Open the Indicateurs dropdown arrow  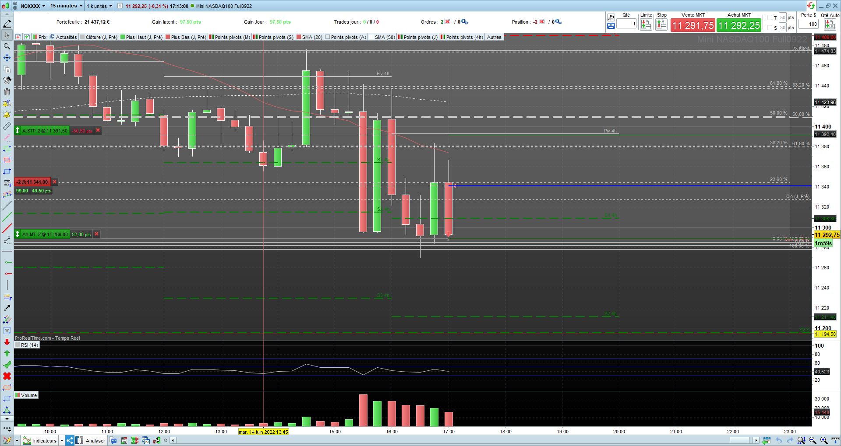click(x=62, y=440)
